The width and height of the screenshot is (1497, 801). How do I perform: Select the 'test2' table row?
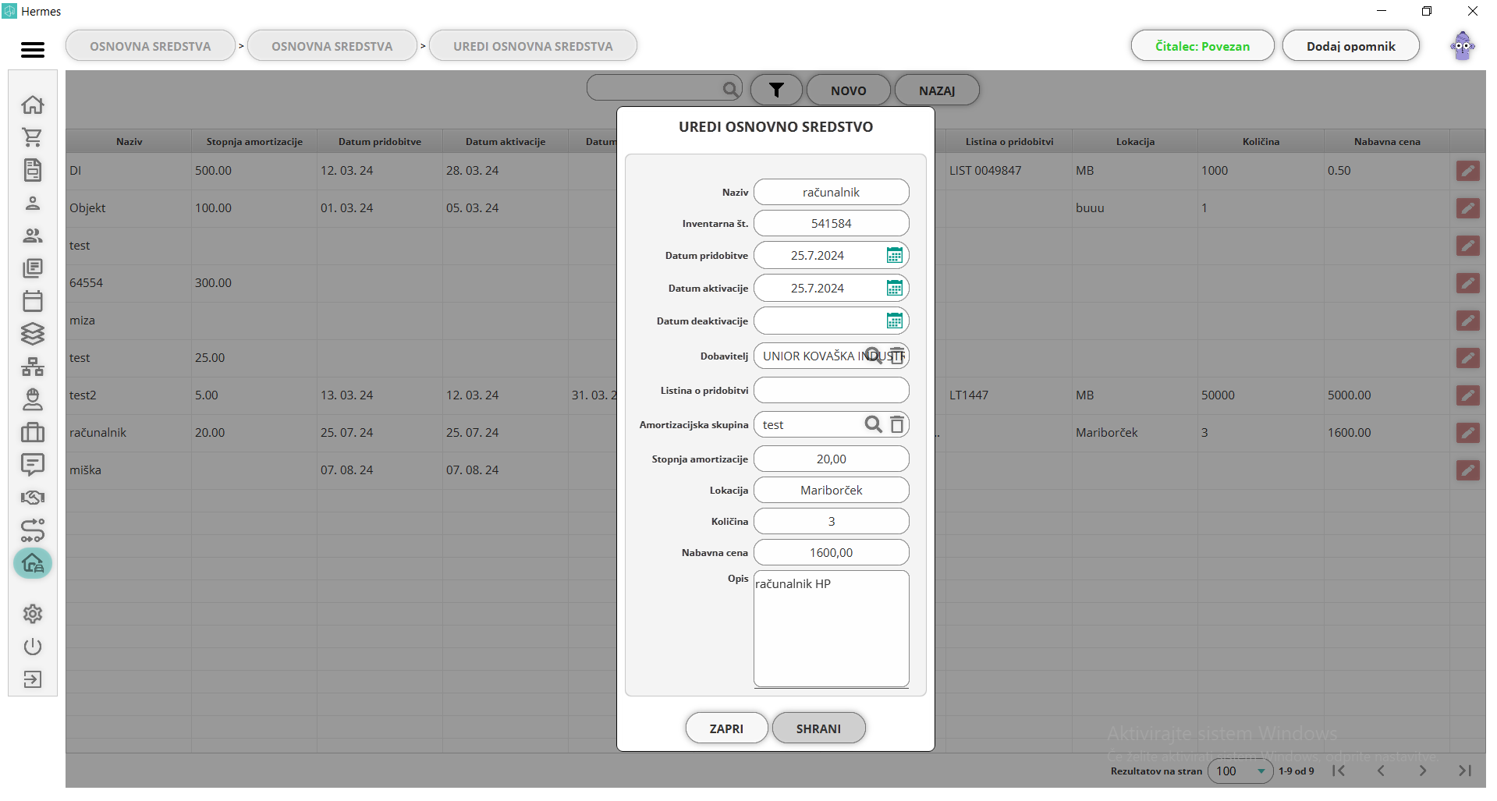coord(775,395)
